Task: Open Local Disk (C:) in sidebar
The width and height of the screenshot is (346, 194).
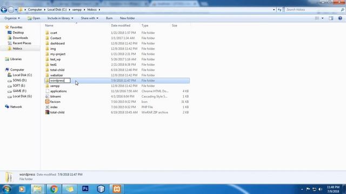Action: coord(22,75)
